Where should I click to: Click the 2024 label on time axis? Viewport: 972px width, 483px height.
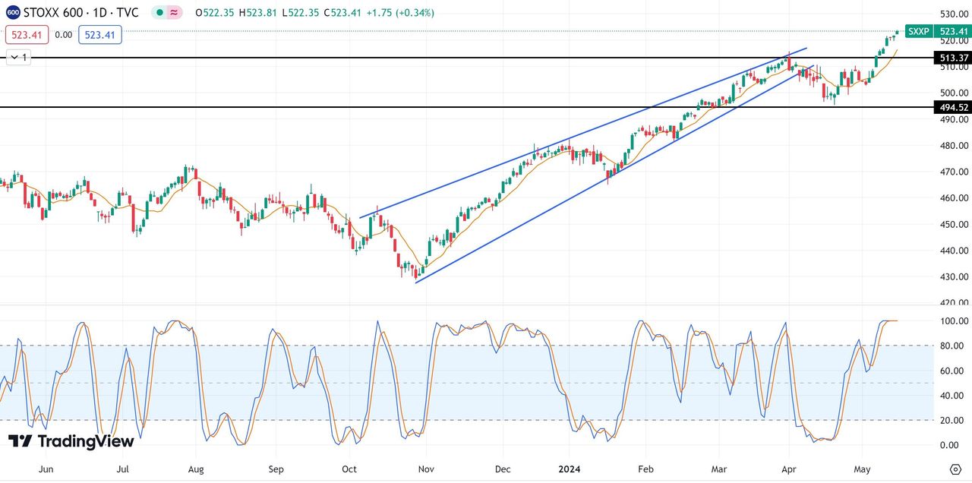570,469
